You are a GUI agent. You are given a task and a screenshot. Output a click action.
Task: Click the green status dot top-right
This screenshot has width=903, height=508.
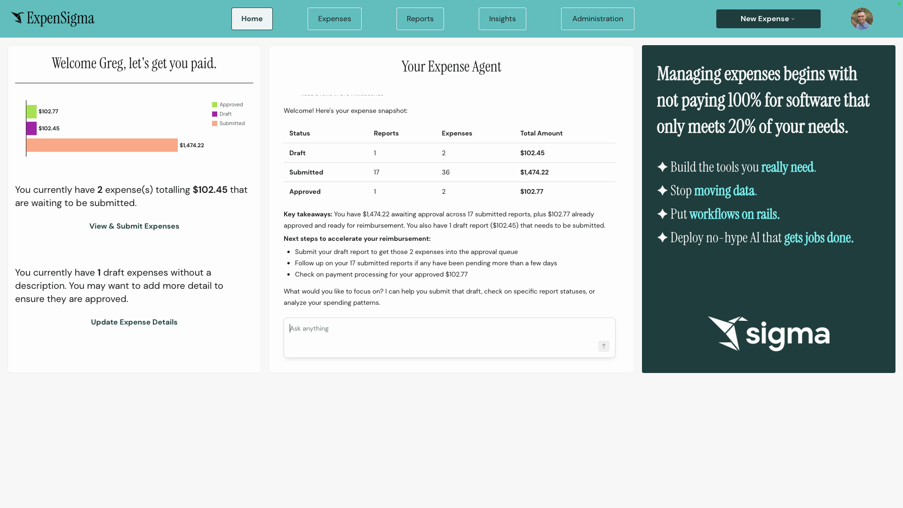tap(899, 4)
